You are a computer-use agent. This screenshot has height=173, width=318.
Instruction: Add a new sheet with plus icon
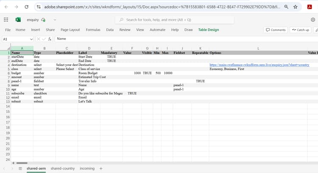click(101, 168)
